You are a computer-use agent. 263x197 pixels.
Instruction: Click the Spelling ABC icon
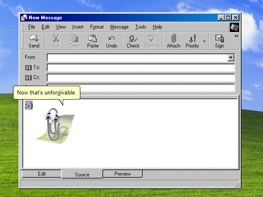click(151, 38)
